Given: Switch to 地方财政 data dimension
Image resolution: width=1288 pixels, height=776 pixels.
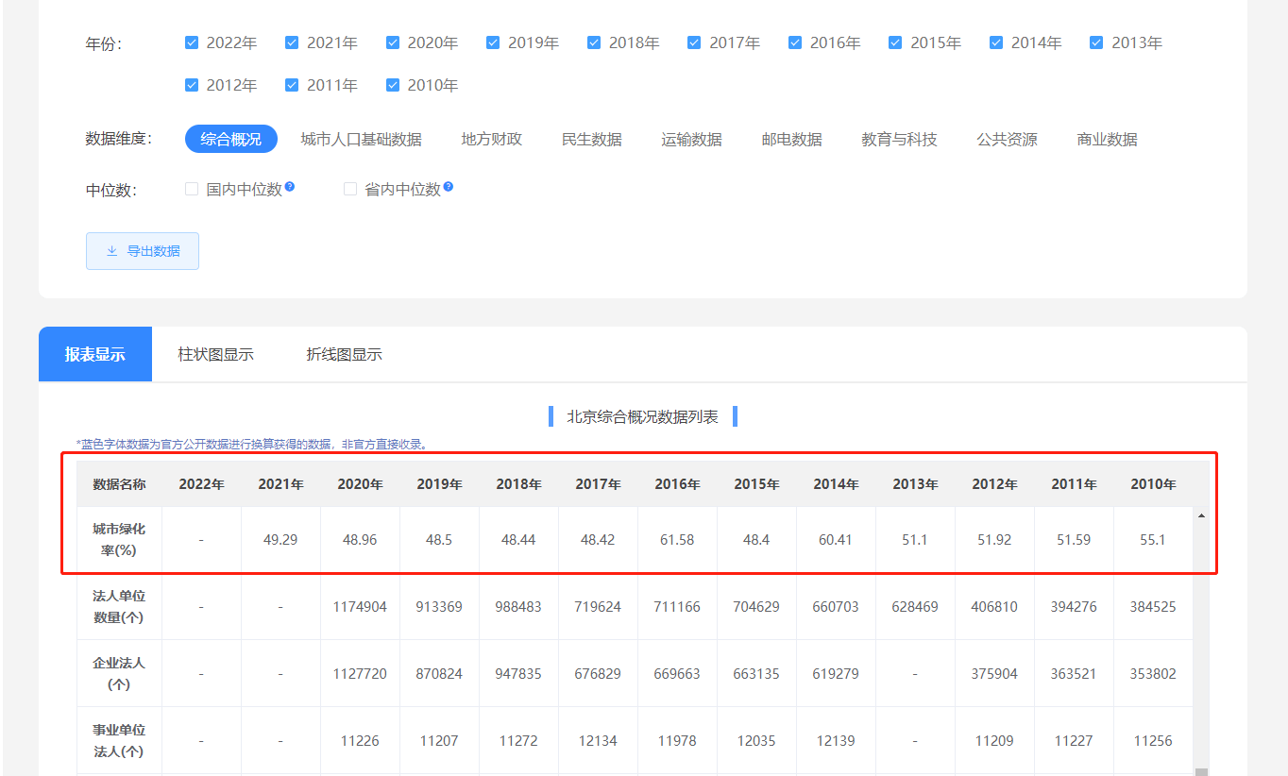Looking at the screenshot, I should (x=492, y=139).
